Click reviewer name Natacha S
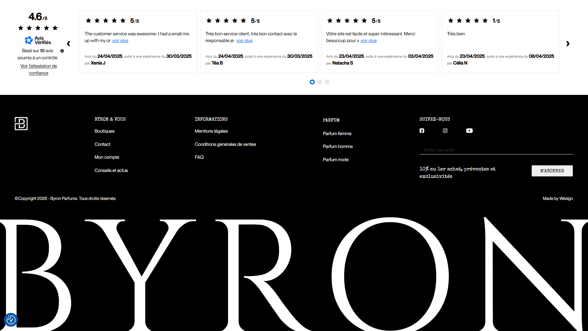Image resolution: width=588 pixels, height=331 pixels. point(343,63)
